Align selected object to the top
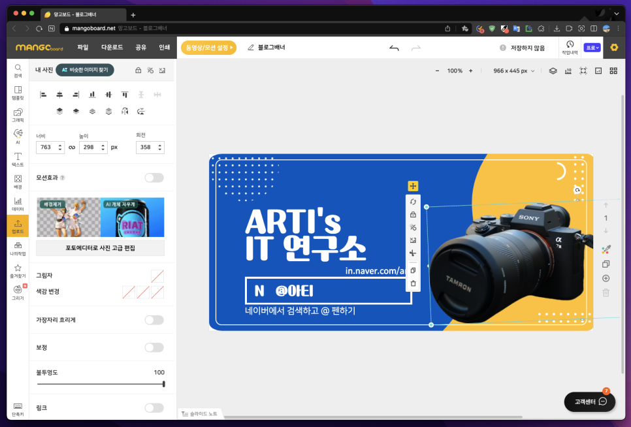 pos(125,95)
